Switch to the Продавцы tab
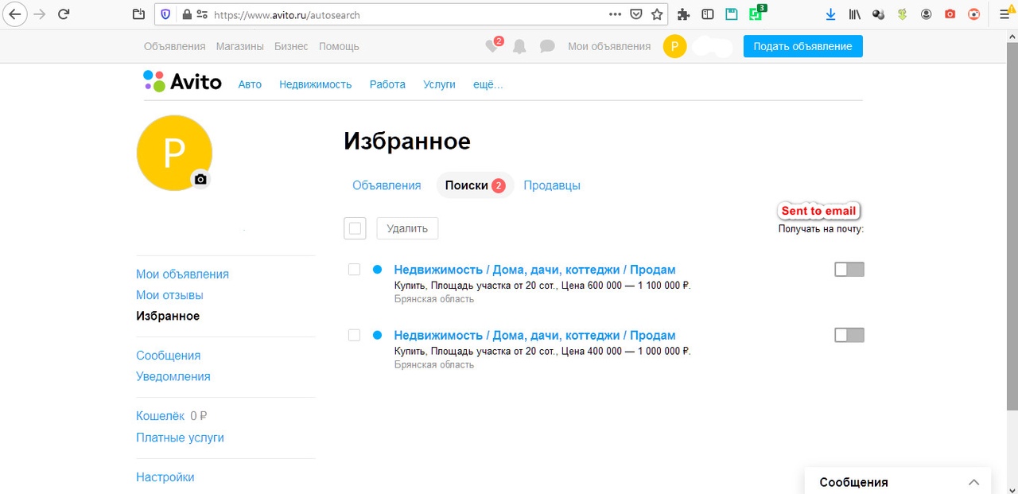The image size is (1018, 494). (552, 185)
